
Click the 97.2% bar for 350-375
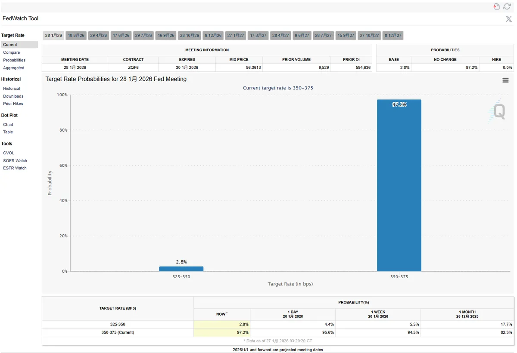click(x=399, y=185)
